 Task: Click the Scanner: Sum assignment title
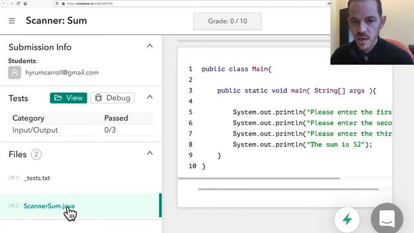point(56,21)
